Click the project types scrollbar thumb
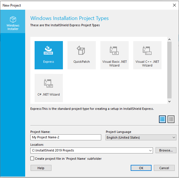Image resolution: width=179 pixels, height=178 pixels. pos(169,70)
